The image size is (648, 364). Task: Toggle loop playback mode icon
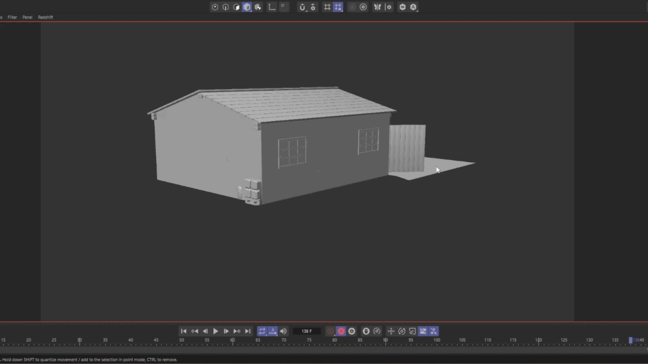click(262, 331)
